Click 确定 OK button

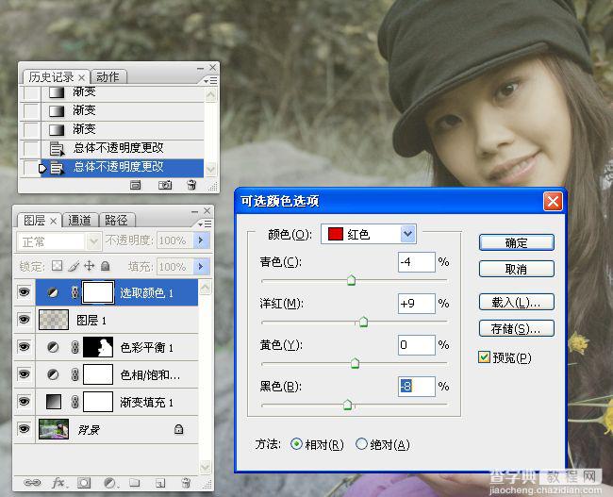click(x=517, y=242)
